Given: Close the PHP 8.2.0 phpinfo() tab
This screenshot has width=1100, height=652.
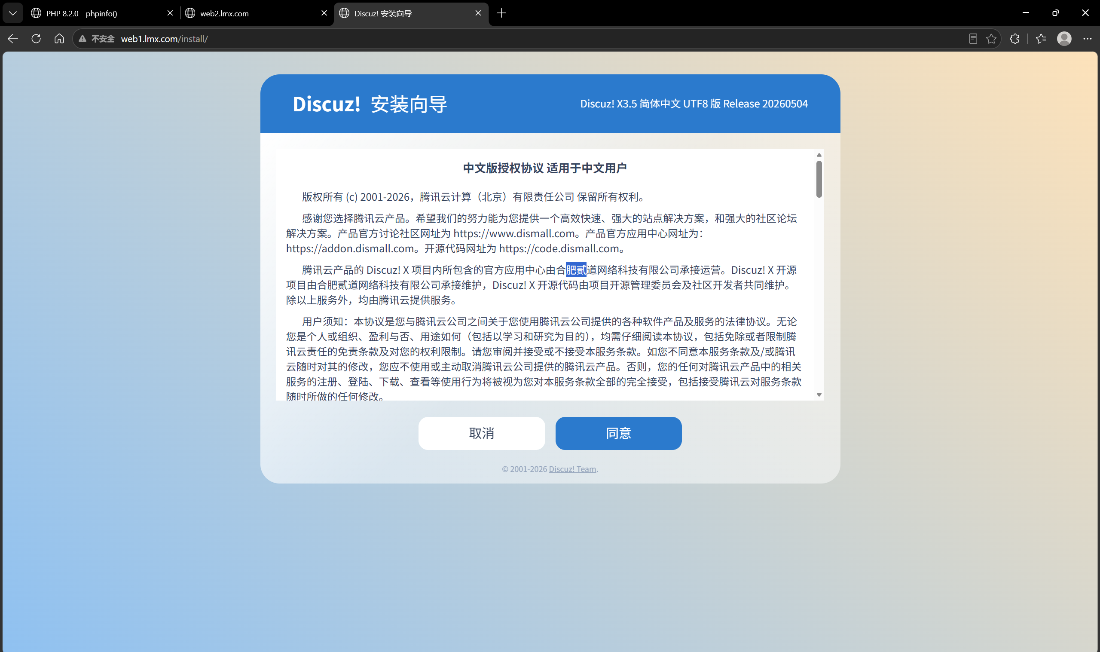Looking at the screenshot, I should tap(170, 13).
